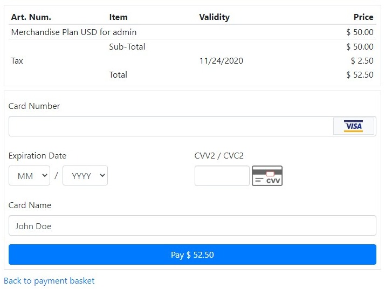Screen dimensions: 385x289
Task: Click the Art. Num. column header
Action: pos(31,17)
